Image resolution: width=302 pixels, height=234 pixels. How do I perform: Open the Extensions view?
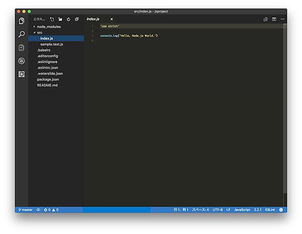pos(21,74)
